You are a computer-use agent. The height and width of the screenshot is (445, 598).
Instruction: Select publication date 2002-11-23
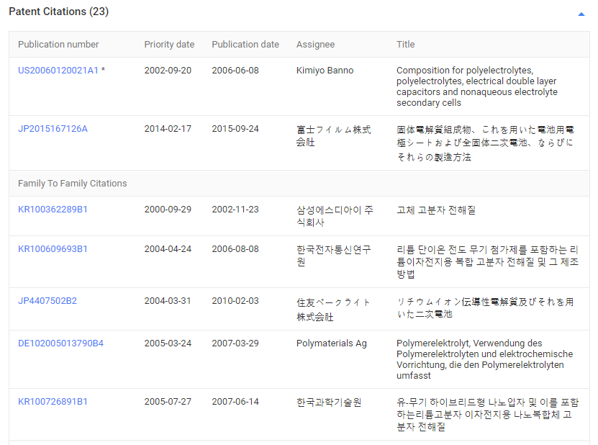click(235, 209)
